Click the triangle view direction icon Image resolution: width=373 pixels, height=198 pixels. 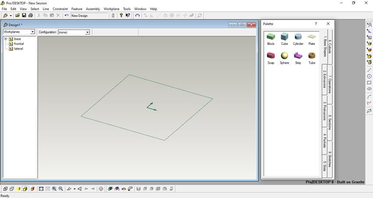(x=80, y=189)
